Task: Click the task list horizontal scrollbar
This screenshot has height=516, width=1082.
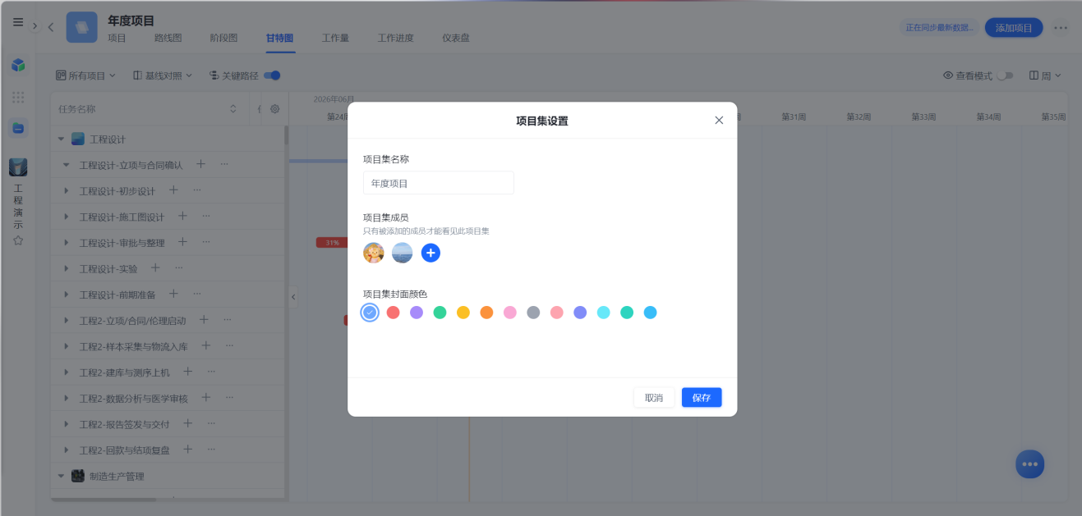Action: coord(104,499)
